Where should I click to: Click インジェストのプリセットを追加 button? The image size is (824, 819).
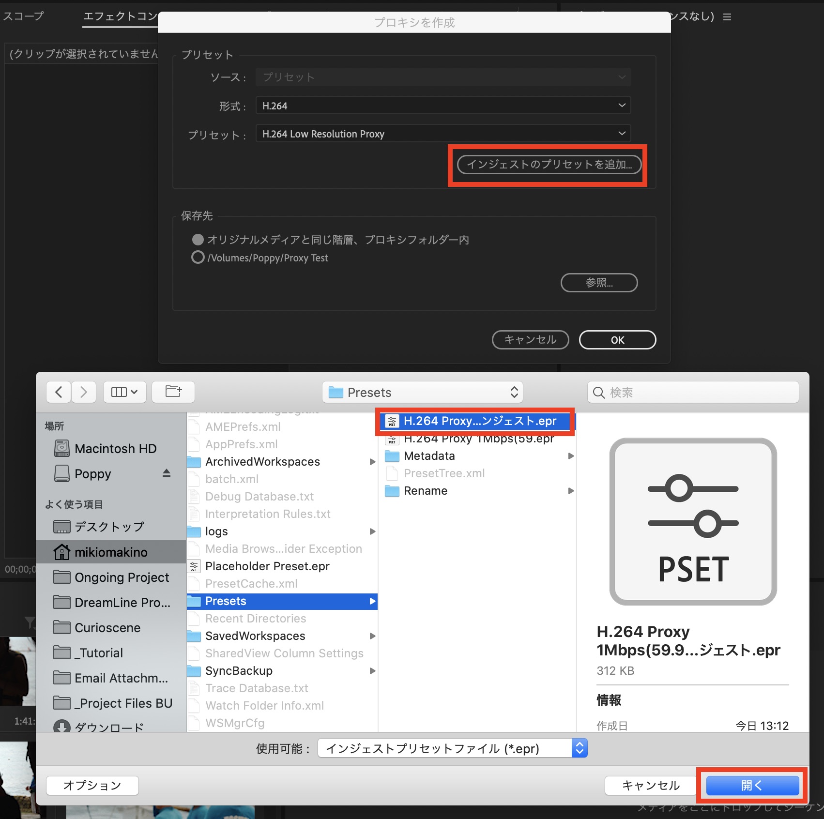[x=549, y=165]
